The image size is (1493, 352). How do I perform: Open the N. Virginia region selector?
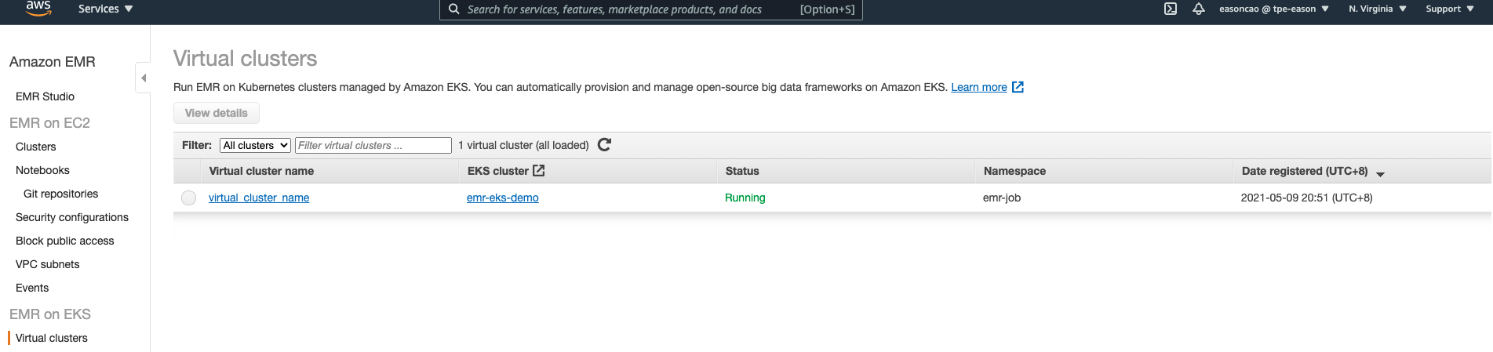coord(1377,9)
